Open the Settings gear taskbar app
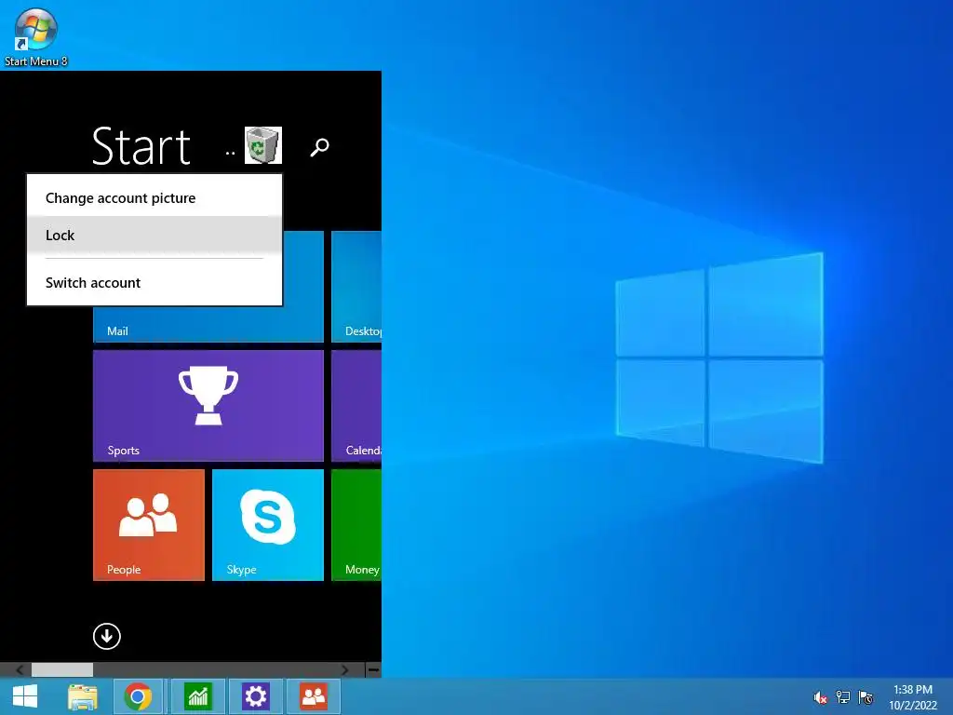 (x=255, y=696)
